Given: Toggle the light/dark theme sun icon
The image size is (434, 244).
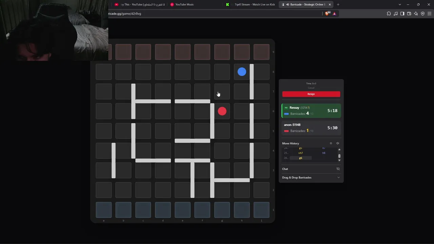Looking at the screenshot, I should 331,143.
